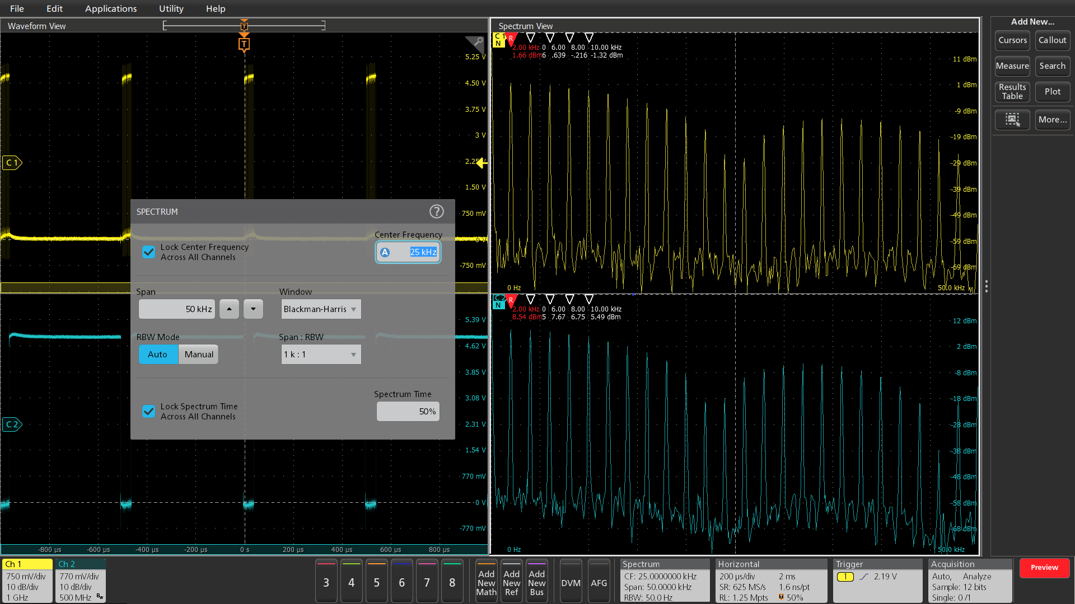
Task: Click the Spectrum Time field showing 50%
Action: click(408, 412)
